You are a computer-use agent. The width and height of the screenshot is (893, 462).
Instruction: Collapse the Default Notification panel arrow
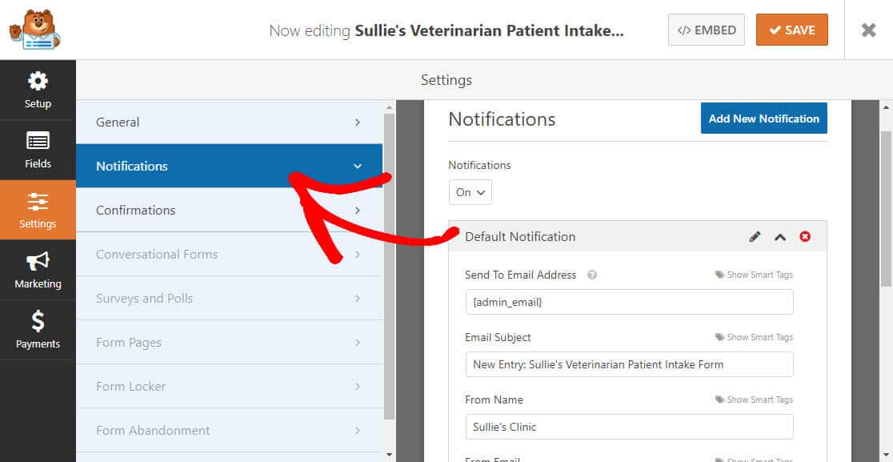coord(779,236)
